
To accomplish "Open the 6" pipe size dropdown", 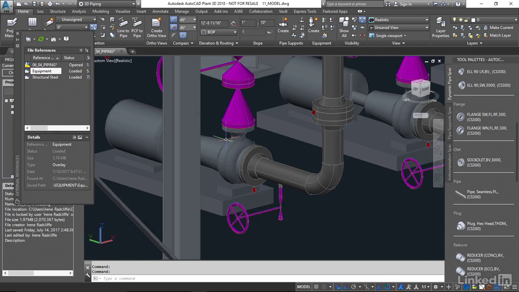I will pos(72,27).
